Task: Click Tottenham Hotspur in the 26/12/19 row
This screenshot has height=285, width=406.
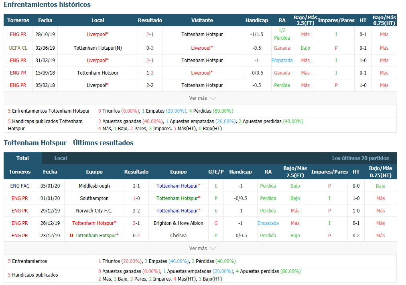Action: (x=94, y=223)
